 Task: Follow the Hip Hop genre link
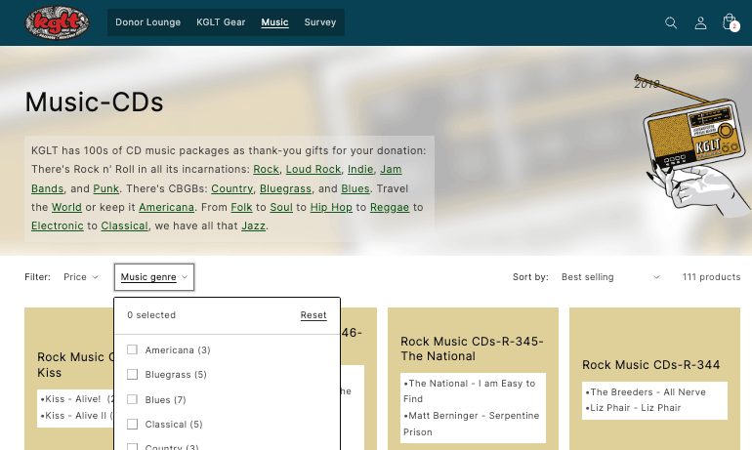[x=331, y=207]
